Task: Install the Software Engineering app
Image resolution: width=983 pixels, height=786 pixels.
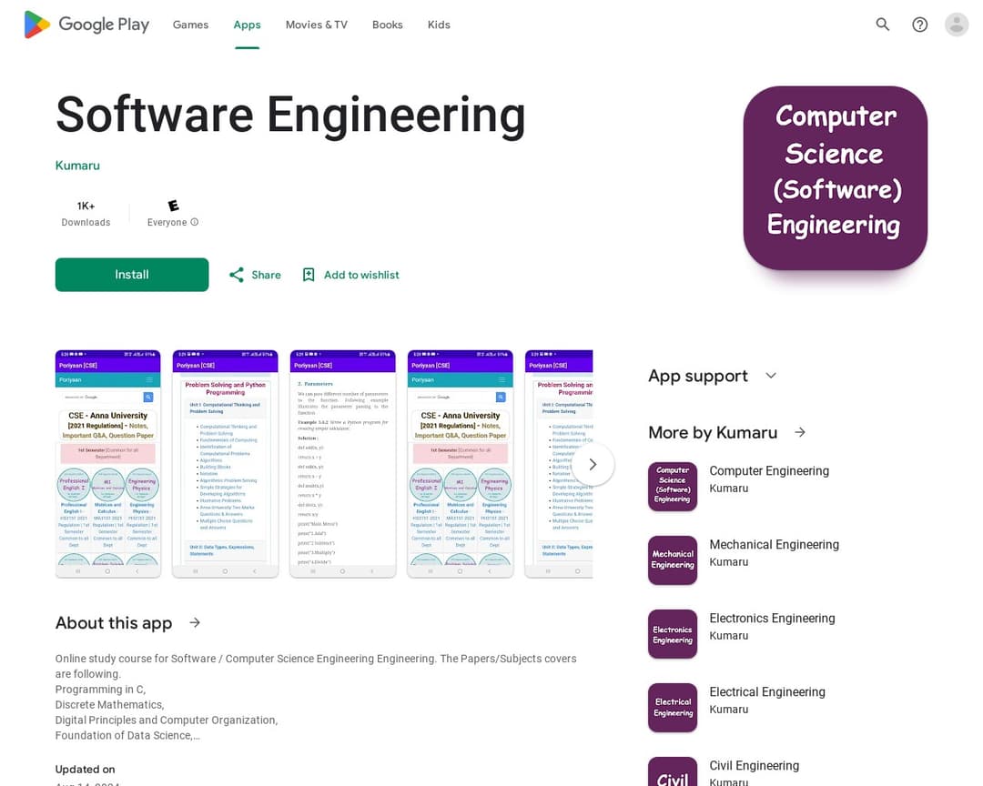Action: point(132,275)
